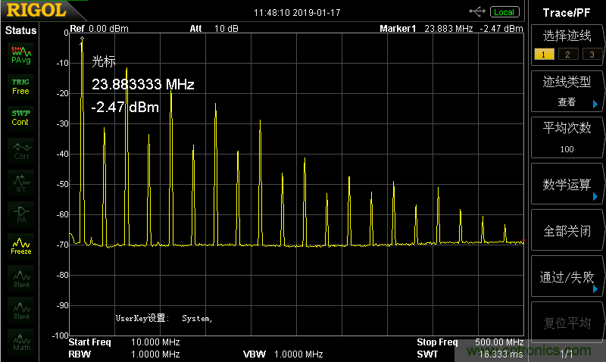Click the PAvg detector status icon
This screenshot has height=362, width=606.
[20, 55]
